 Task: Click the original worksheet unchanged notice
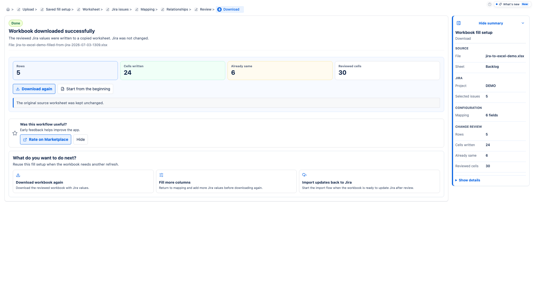[x=226, y=103]
